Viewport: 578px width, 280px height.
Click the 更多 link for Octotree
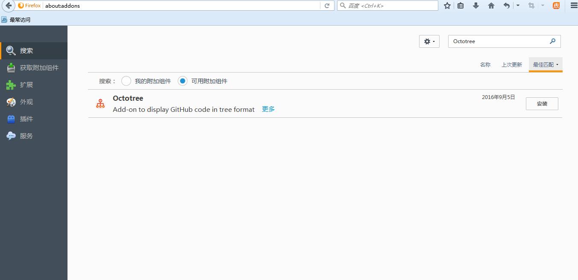(x=268, y=109)
